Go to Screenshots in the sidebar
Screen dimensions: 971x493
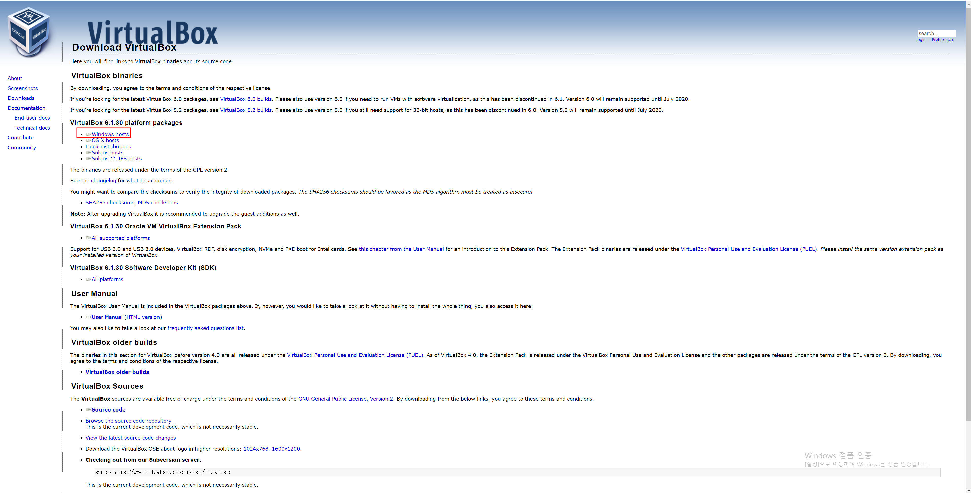[x=23, y=88]
